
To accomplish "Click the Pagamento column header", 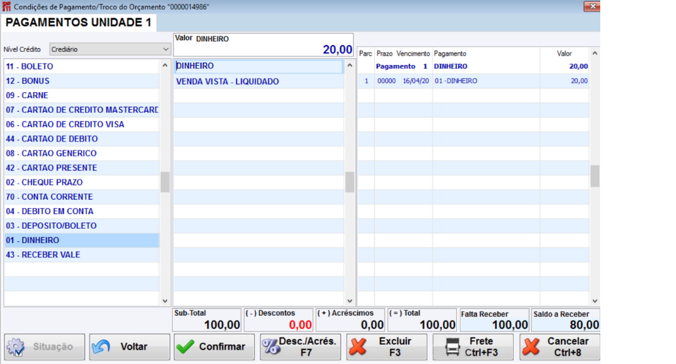I will pos(449,53).
